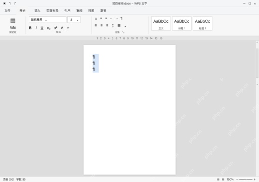259x182 pixels.
Task: Toggle superscript formatting
Action: [x=56, y=28]
